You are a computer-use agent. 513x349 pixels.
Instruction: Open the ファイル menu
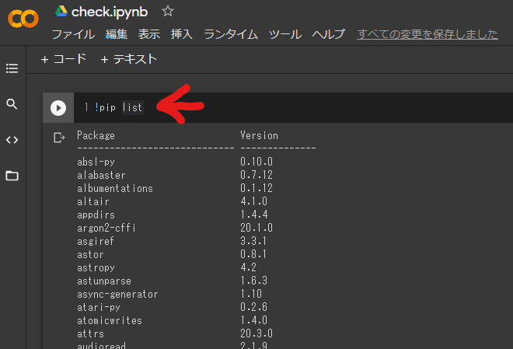[x=73, y=34]
